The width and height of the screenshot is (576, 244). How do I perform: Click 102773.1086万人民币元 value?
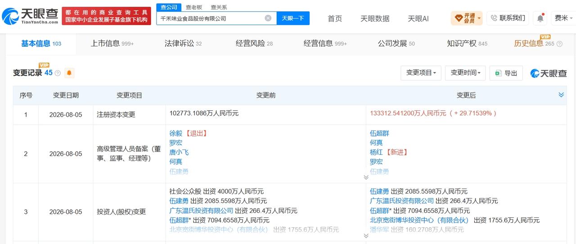click(204, 113)
